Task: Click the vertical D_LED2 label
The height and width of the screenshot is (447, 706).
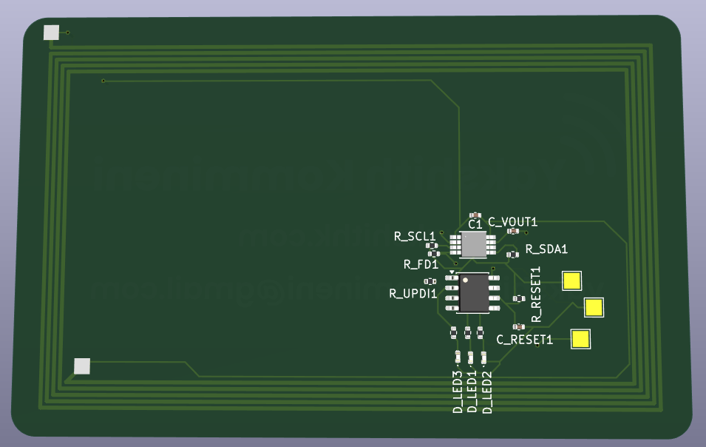Action: [487, 392]
